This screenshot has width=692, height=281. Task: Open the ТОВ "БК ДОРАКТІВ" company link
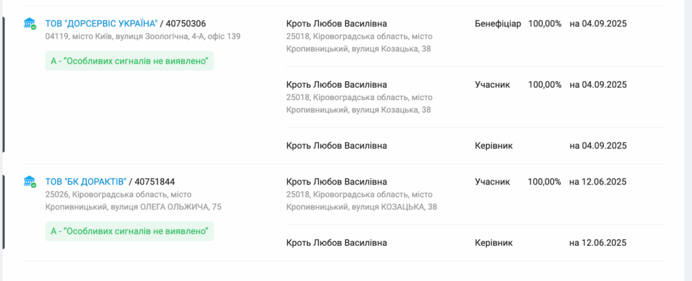(x=86, y=182)
